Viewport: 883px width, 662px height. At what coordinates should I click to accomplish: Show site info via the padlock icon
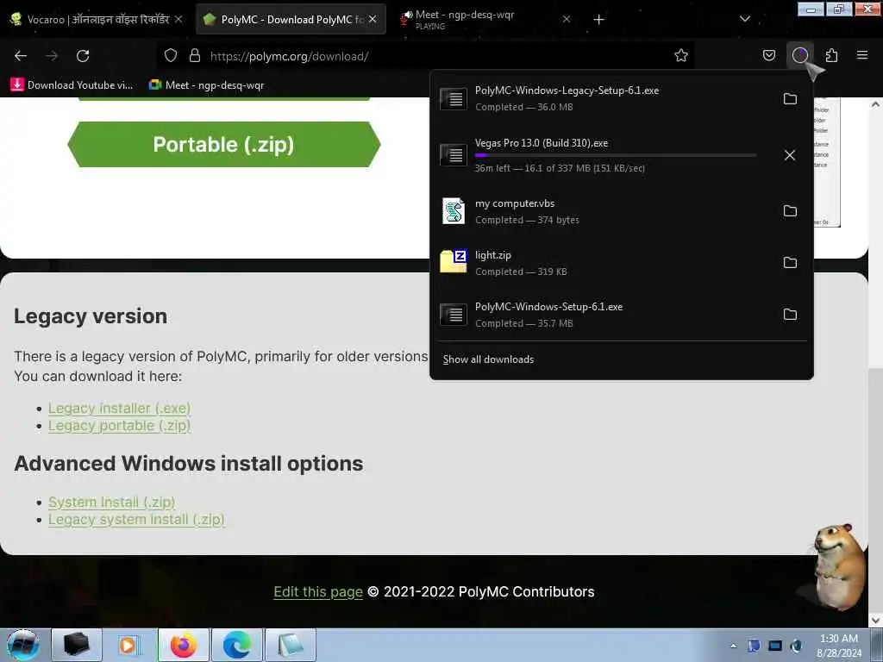click(x=195, y=55)
